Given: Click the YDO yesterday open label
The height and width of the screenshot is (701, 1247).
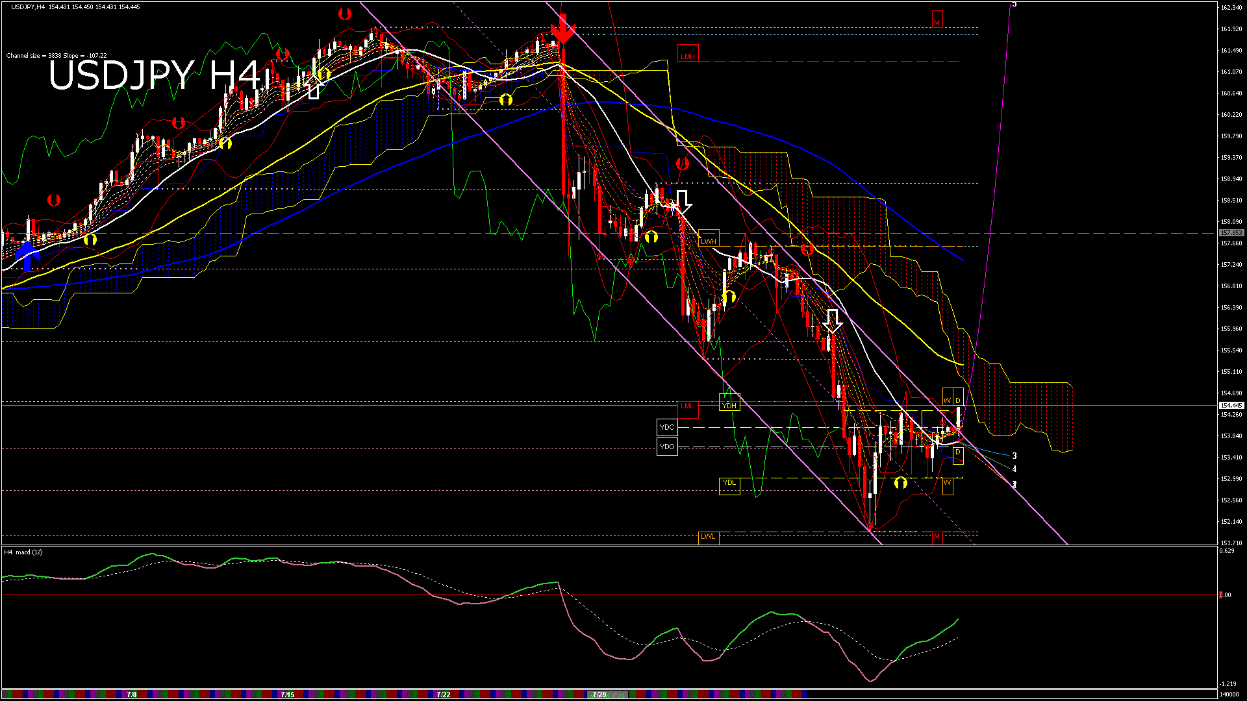Looking at the screenshot, I should [x=667, y=447].
